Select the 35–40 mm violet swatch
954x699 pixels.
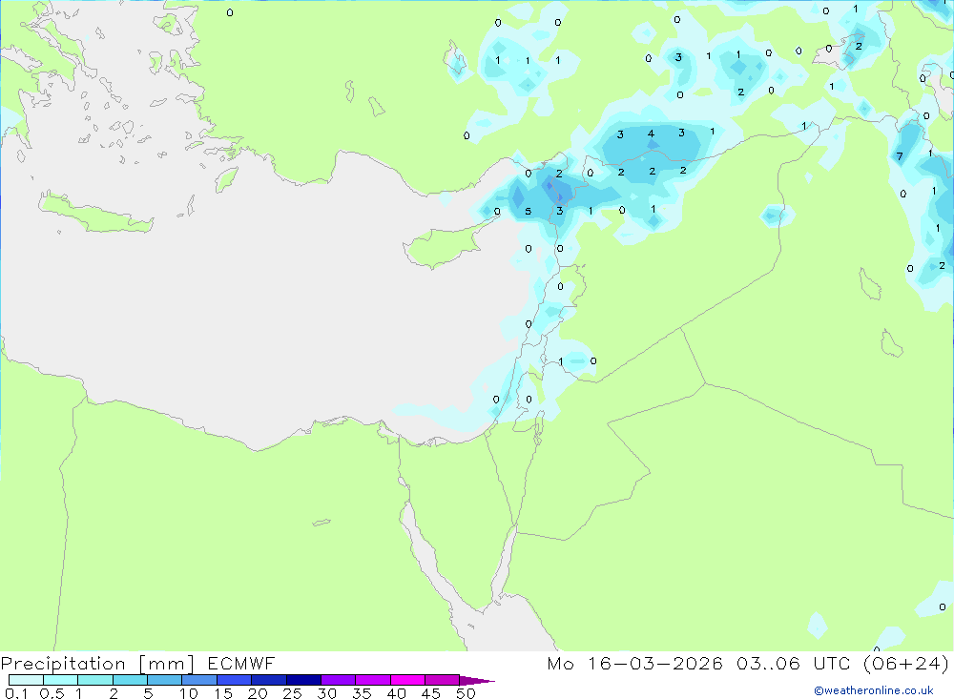[x=373, y=680]
